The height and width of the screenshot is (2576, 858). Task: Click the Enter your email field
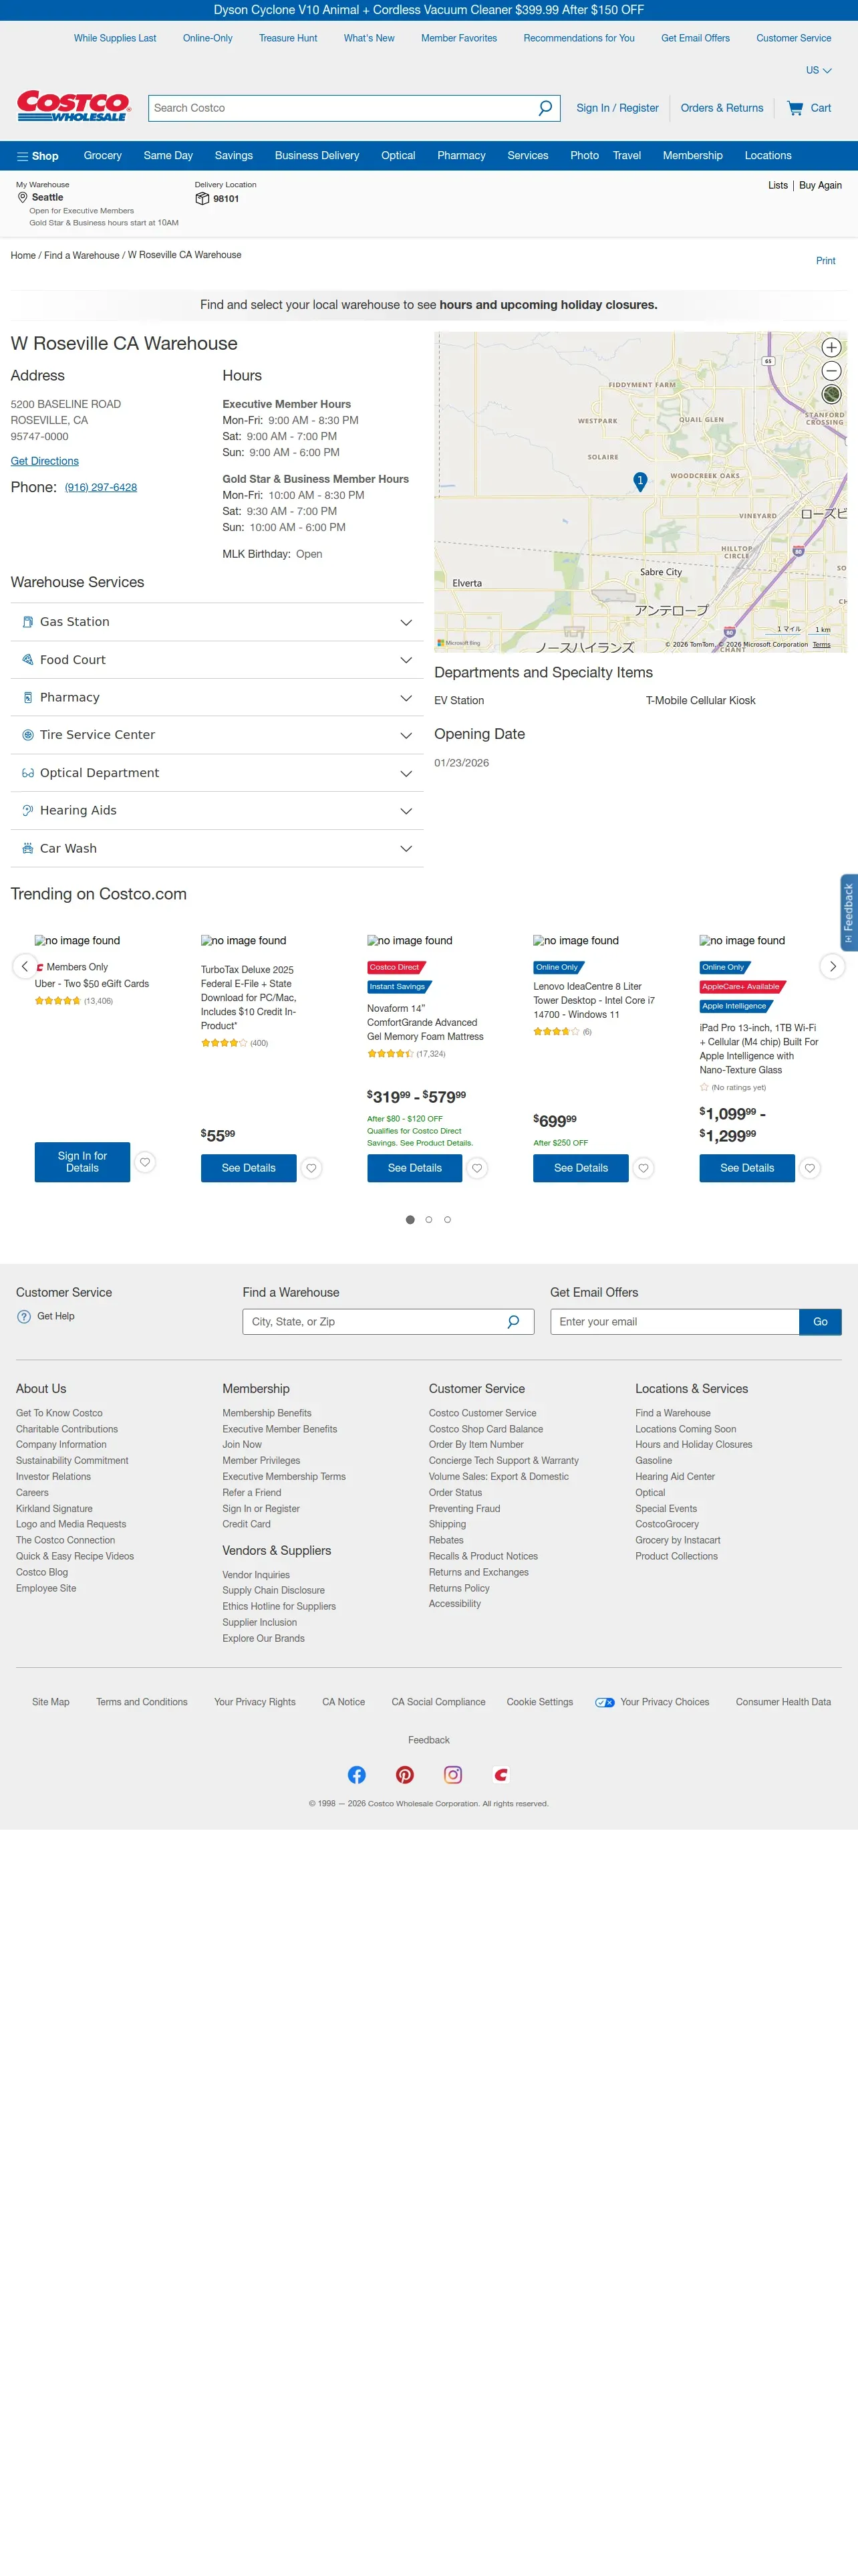[x=675, y=1322]
